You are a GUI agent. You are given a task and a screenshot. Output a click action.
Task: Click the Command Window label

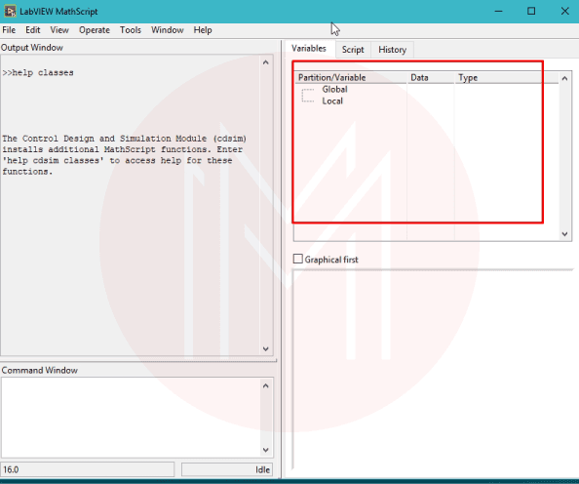click(x=40, y=370)
